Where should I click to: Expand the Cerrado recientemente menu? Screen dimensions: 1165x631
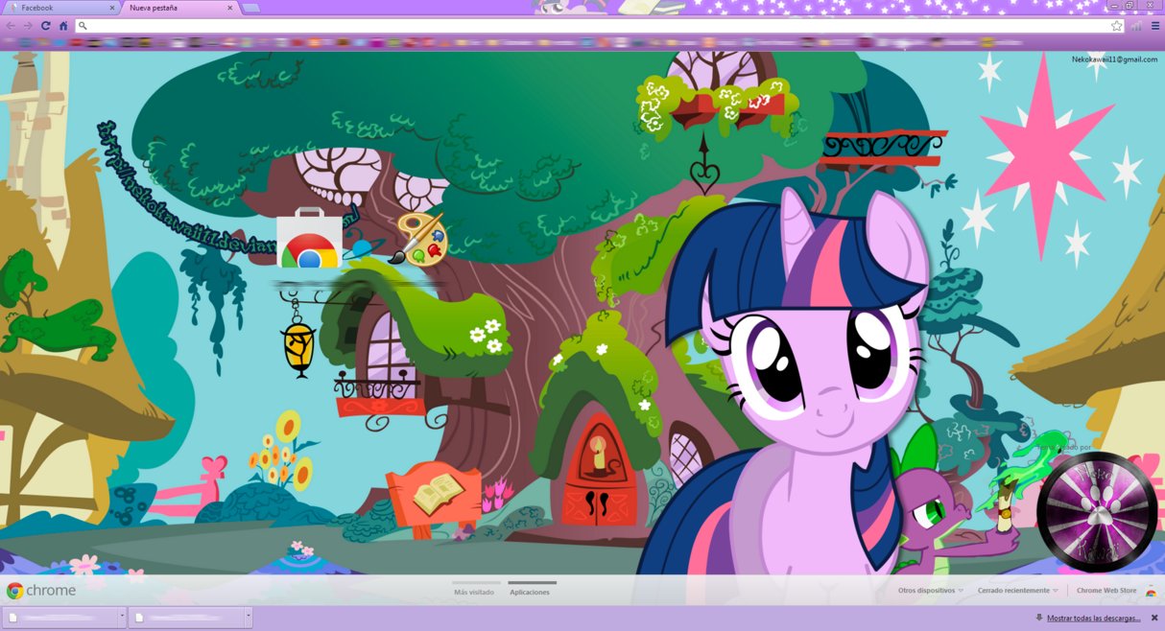click(1018, 591)
